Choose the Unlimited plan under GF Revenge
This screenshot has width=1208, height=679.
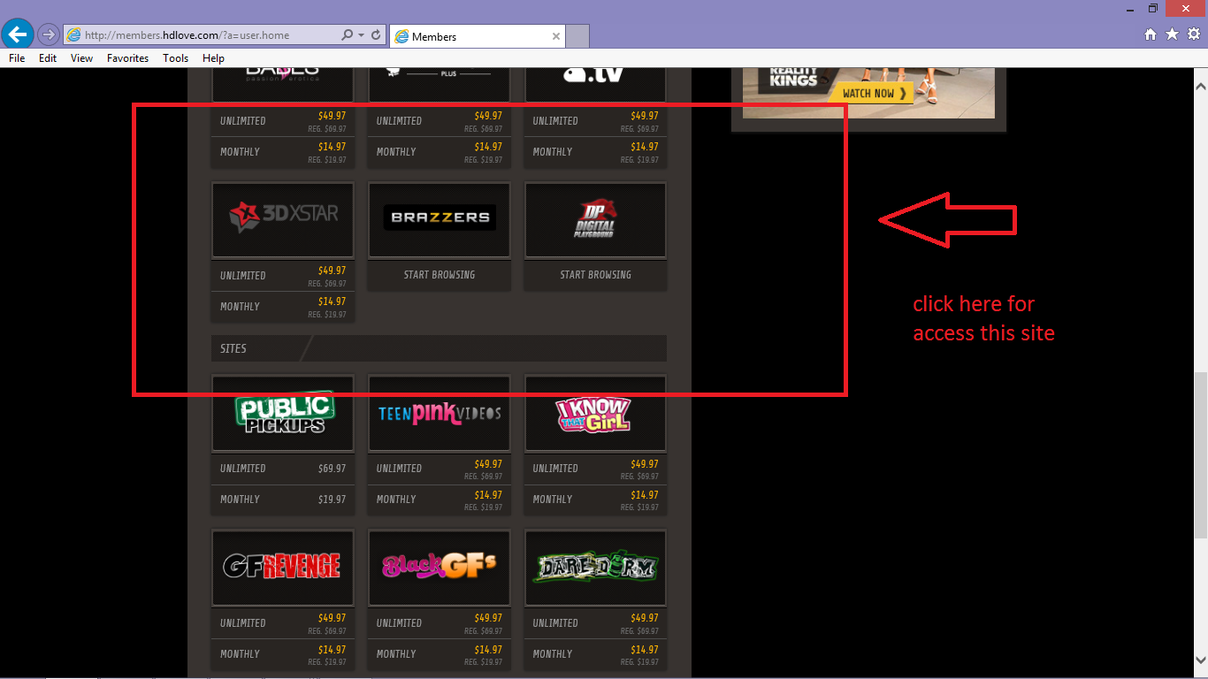pyautogui.click(x=283, y=623)
